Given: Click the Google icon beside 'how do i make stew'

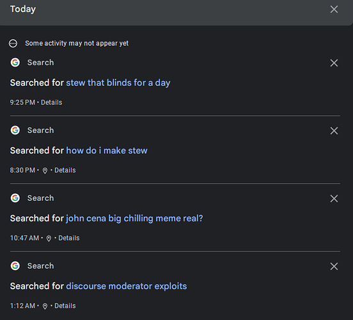Looking at the screenshot, I should [15, 131].
